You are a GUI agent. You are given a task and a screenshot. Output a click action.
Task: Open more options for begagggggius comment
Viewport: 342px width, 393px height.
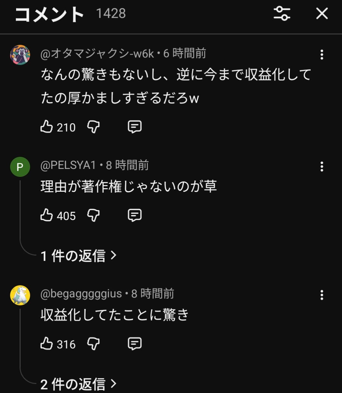(322, 295)
